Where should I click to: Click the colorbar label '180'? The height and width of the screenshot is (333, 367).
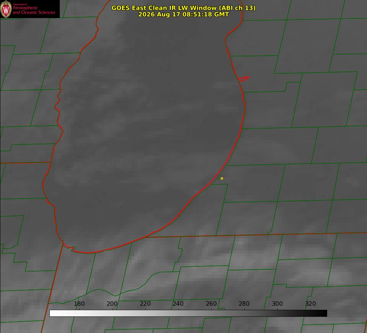pyautogui.click(x=79, y=304)
